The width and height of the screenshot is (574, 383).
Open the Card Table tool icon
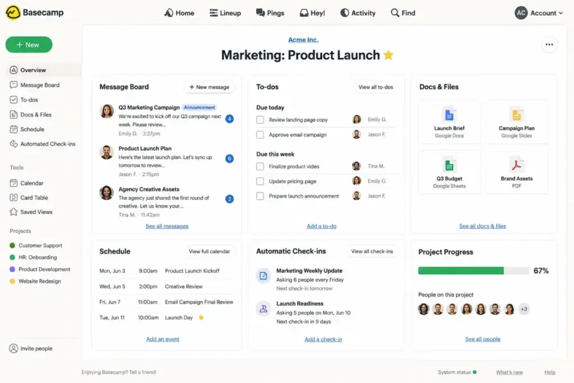pyautogui.click(x=13, y=198)
